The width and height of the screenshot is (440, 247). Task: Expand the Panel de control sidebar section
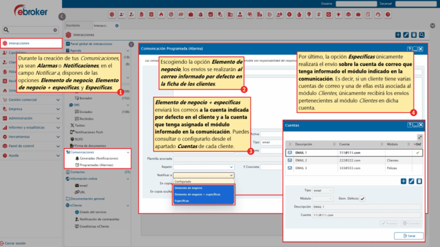point(58,146)
